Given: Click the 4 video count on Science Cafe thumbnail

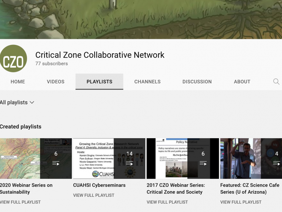Looking at the screenshot, I should [x=277, y=154].
